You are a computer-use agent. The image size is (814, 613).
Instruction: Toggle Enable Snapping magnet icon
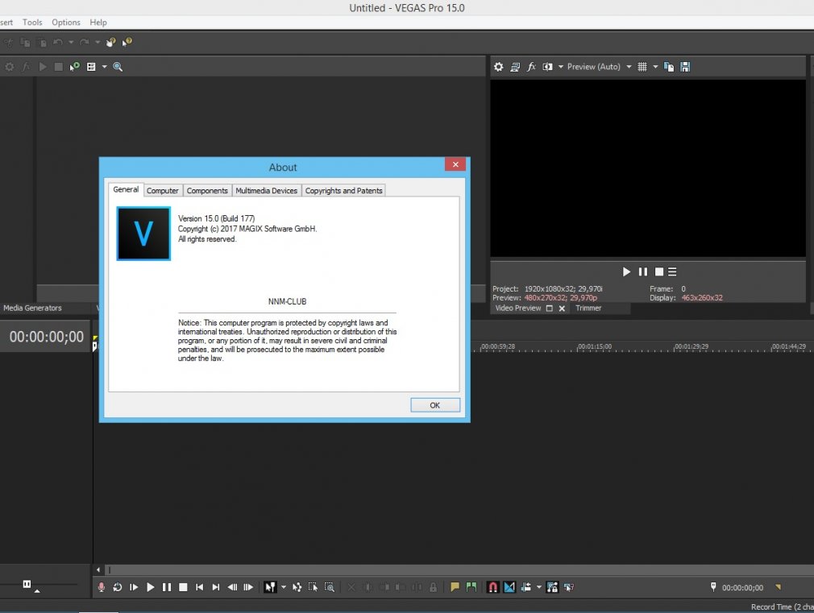click(x=493, y=587)
